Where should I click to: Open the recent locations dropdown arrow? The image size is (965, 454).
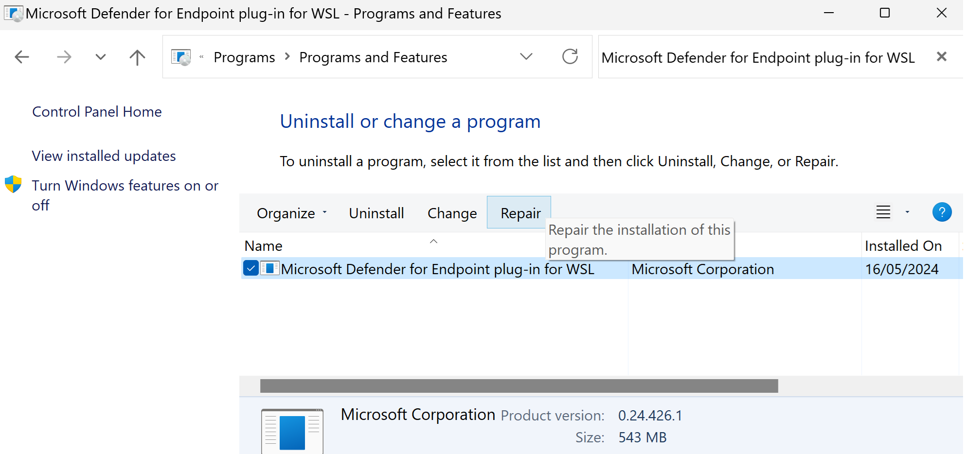[x=101, y=57]
